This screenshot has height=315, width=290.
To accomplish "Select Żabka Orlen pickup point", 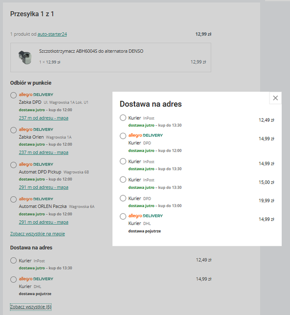I will point(14,130).
